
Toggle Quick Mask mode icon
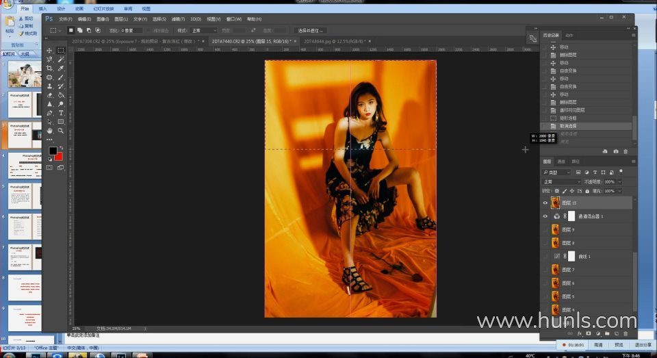click(49, 168)
